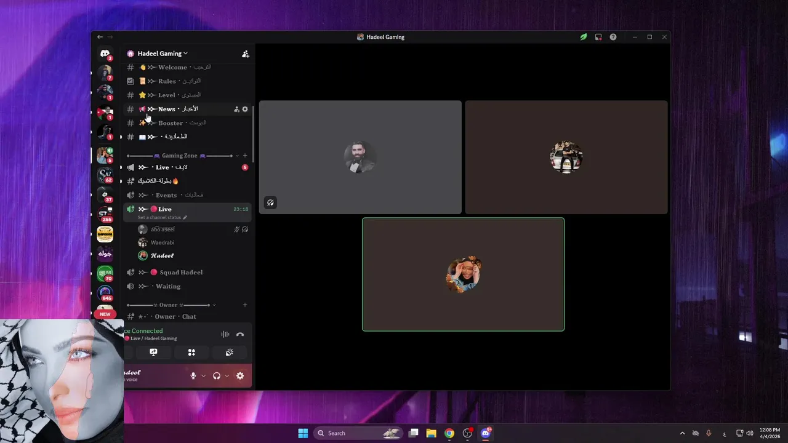Toggle headphones deafen in user panel
788x443 pixels.
[x=217, y=375]
